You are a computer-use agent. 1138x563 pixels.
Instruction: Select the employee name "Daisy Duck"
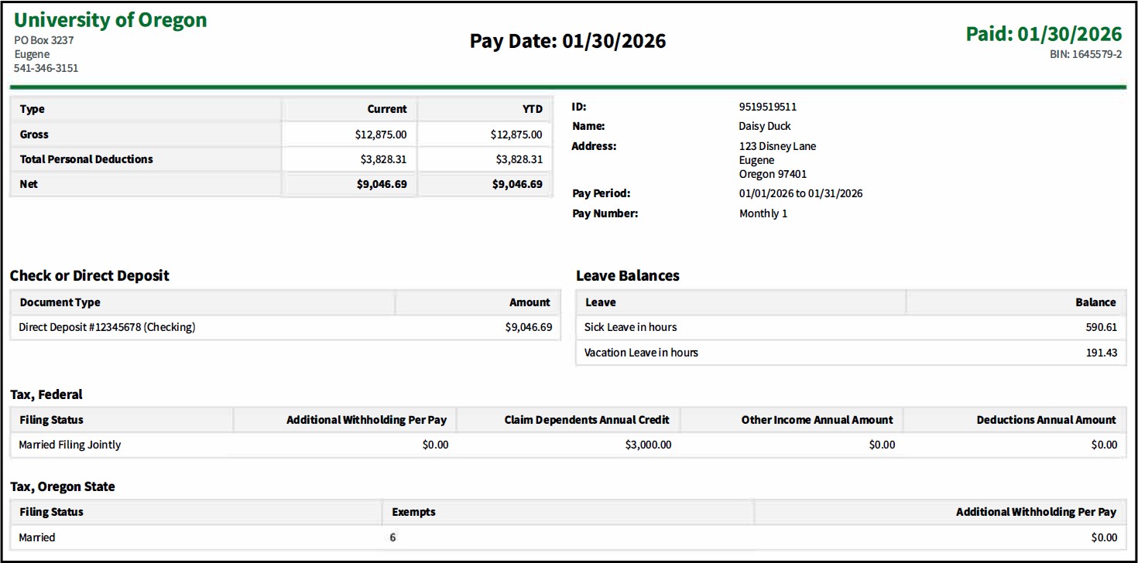[765, 126]
